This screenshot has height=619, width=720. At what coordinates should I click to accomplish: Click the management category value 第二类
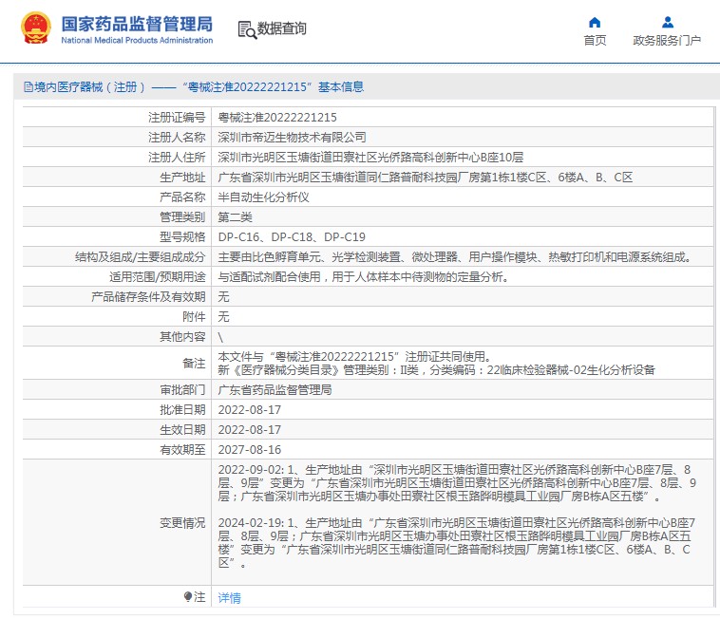tap(237, 217)
